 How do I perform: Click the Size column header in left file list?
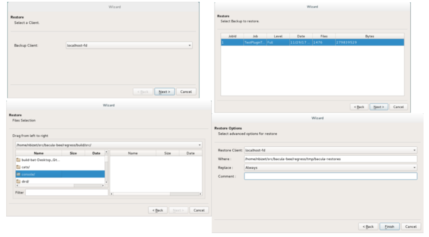click(73, 153)
